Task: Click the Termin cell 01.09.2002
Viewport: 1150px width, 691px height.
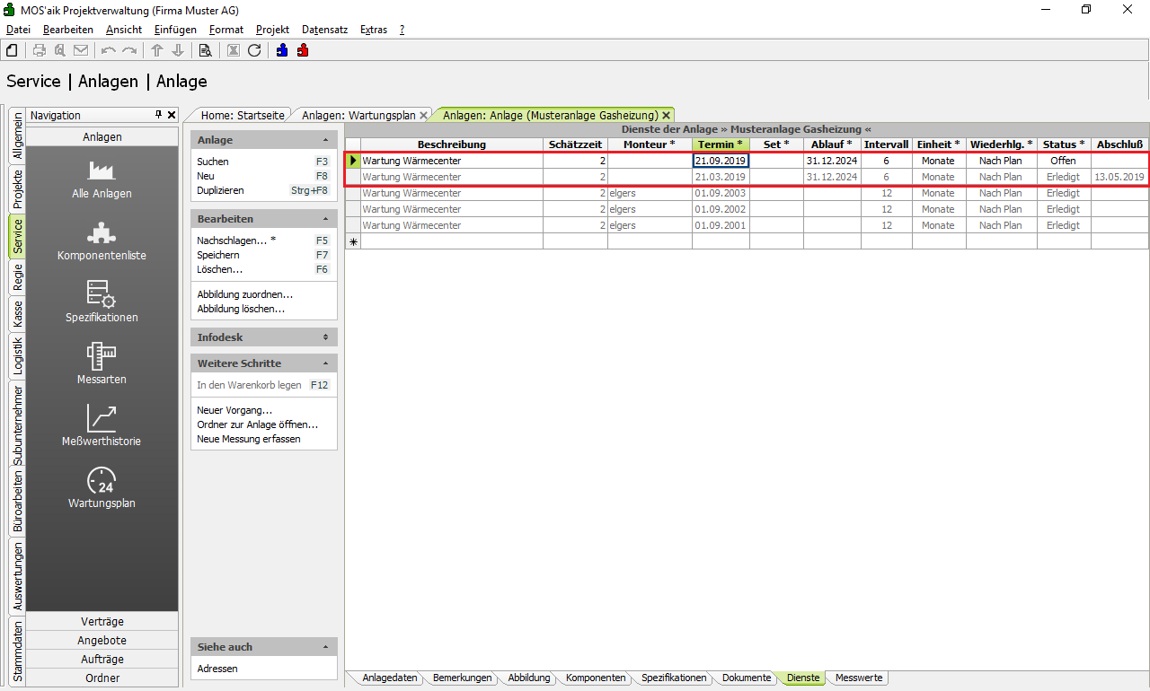Action: click(x=721, y=209)
